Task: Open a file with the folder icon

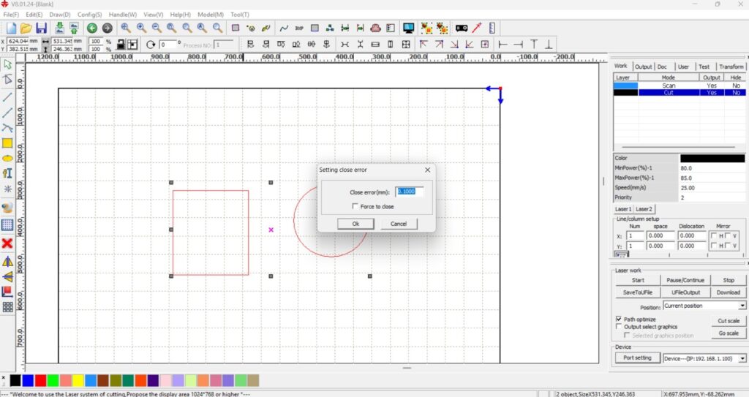Action: (x=26, y=28)
